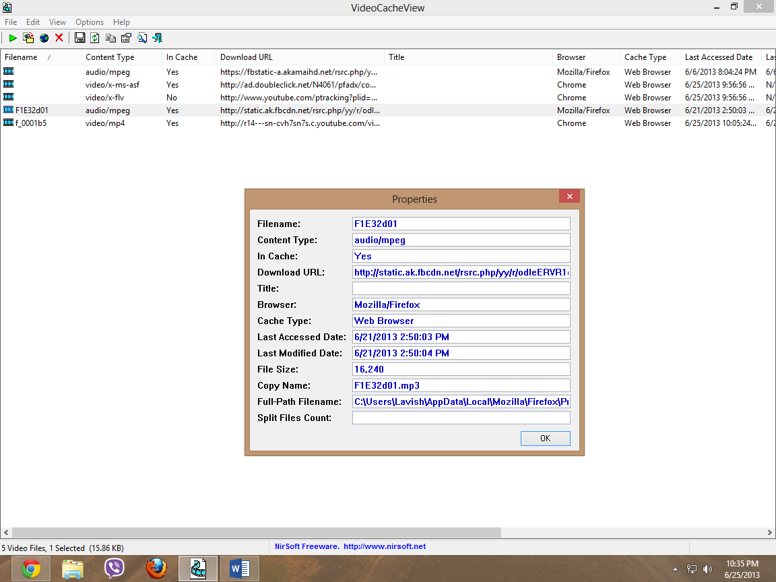
Task: Open the Help menu
Action: pyautogui.click(x=121, y=22)
